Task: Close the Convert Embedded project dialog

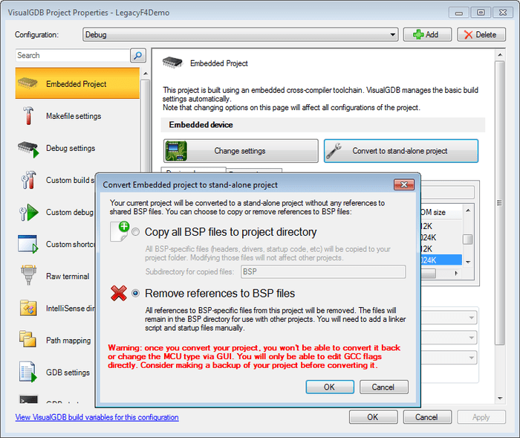Action: [404, 184]
